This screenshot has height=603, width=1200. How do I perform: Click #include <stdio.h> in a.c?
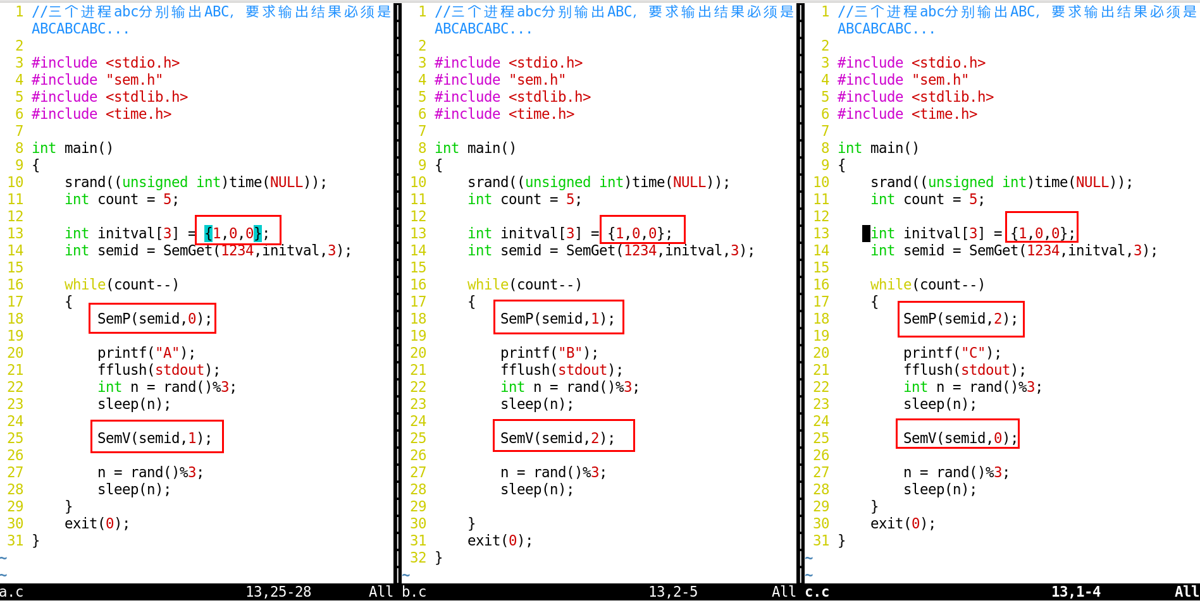pos(106,63)
